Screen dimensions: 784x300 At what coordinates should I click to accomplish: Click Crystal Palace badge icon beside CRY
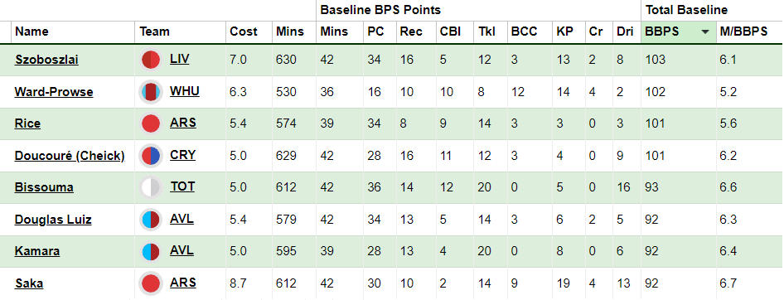pos(151,156)
